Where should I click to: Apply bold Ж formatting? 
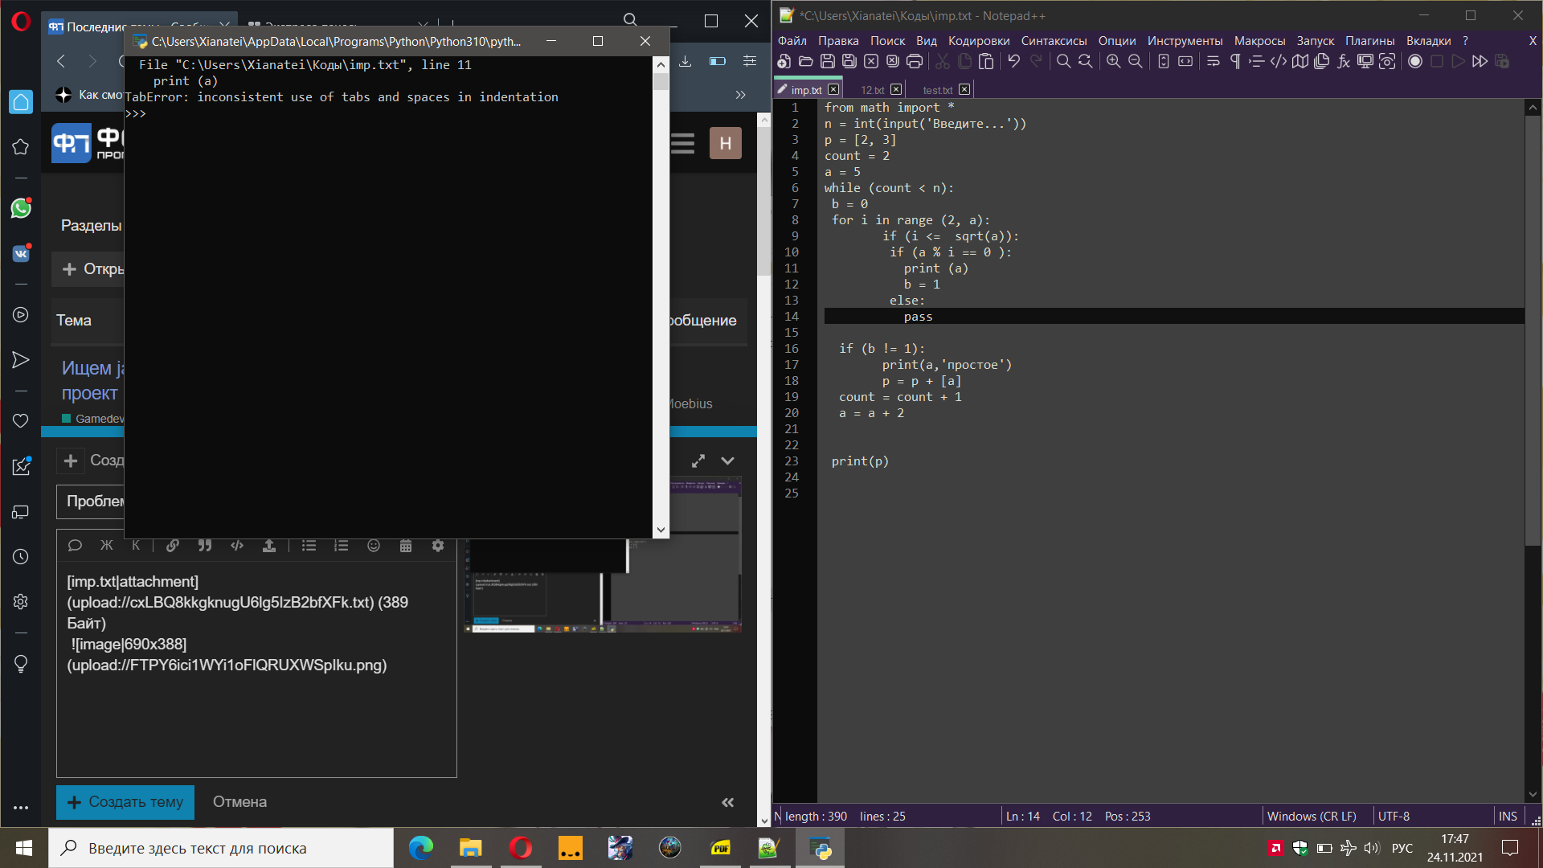(x=106, y=546)
